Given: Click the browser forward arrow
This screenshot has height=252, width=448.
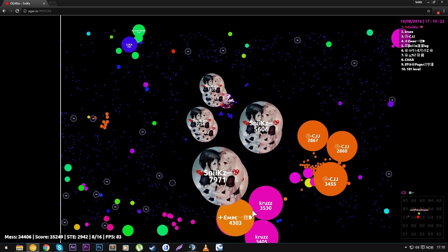Looking at the screenshot, I should (x=10, y=11).
